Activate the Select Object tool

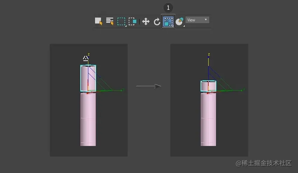[x=99, y=21]
